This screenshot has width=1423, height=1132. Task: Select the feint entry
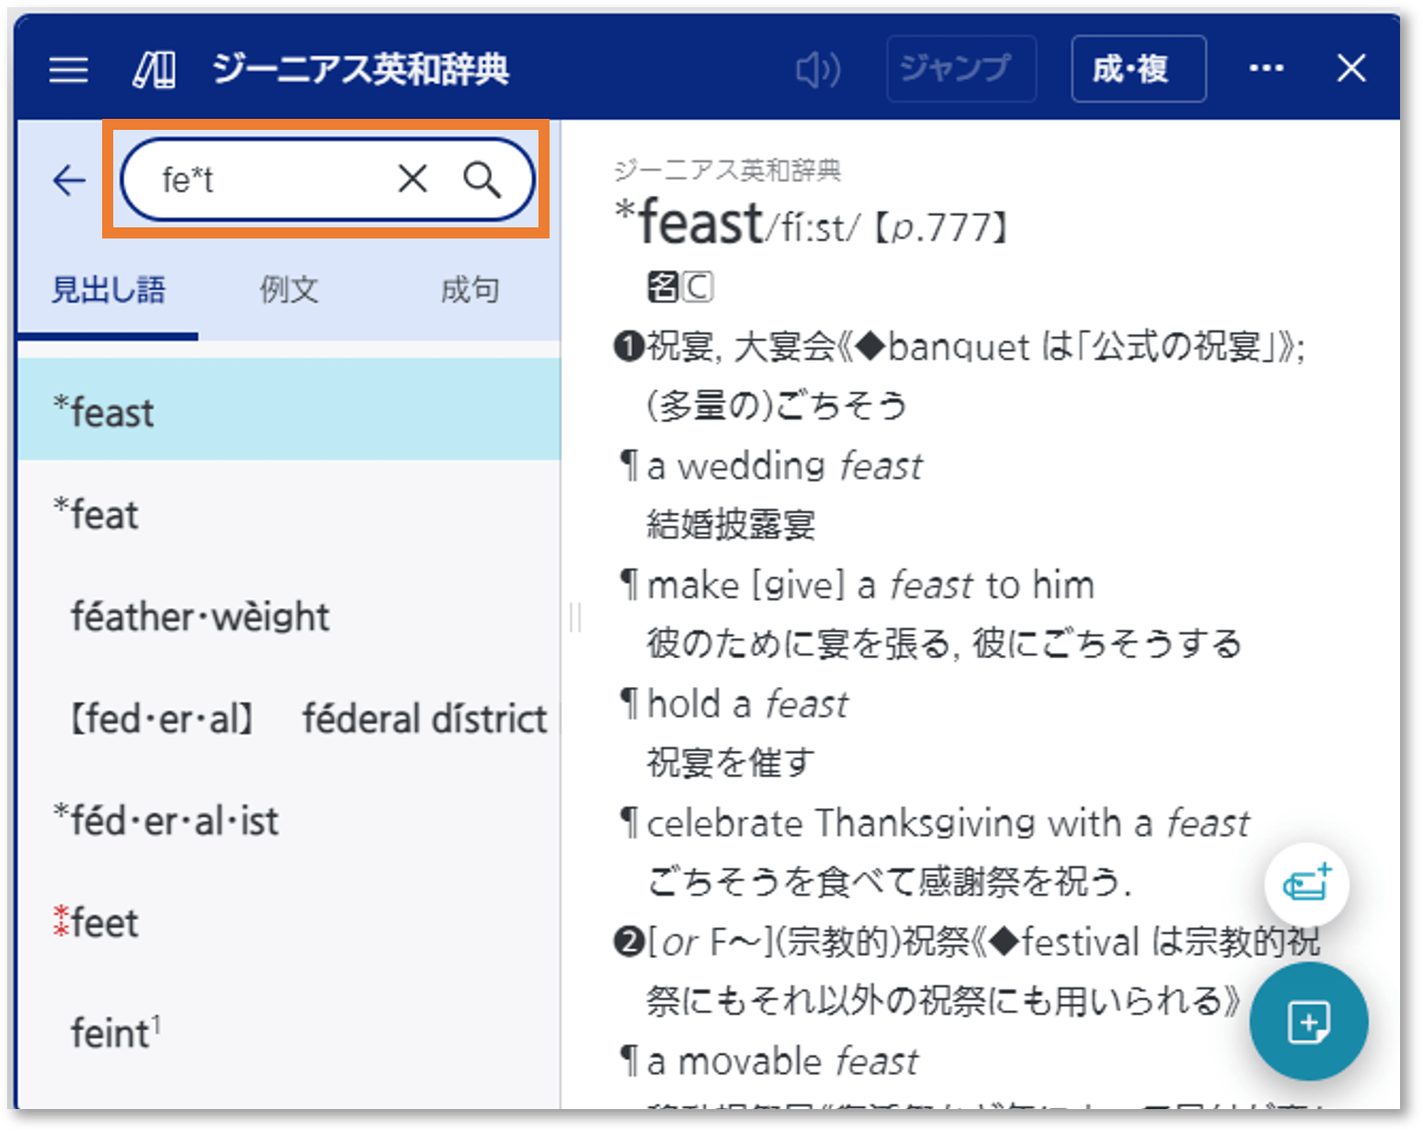tap(289, 1032)
